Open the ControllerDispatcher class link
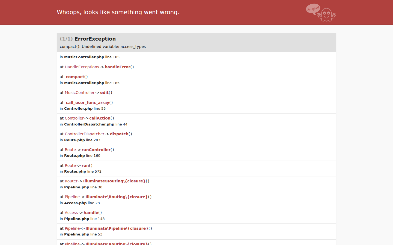The width and height of the screenshot is (393, 245). click(x=85, y=134)
